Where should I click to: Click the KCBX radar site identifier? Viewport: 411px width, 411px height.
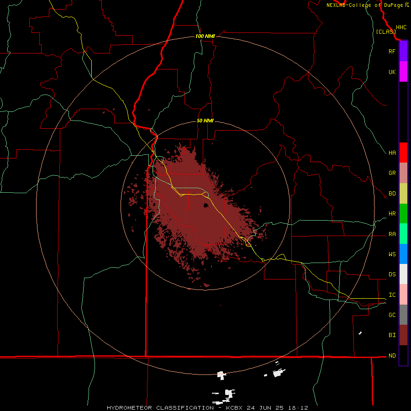(235, 408)
